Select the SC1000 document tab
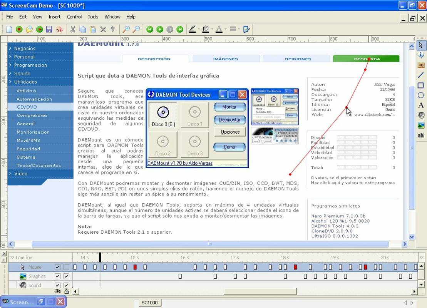 coord(149,303)
